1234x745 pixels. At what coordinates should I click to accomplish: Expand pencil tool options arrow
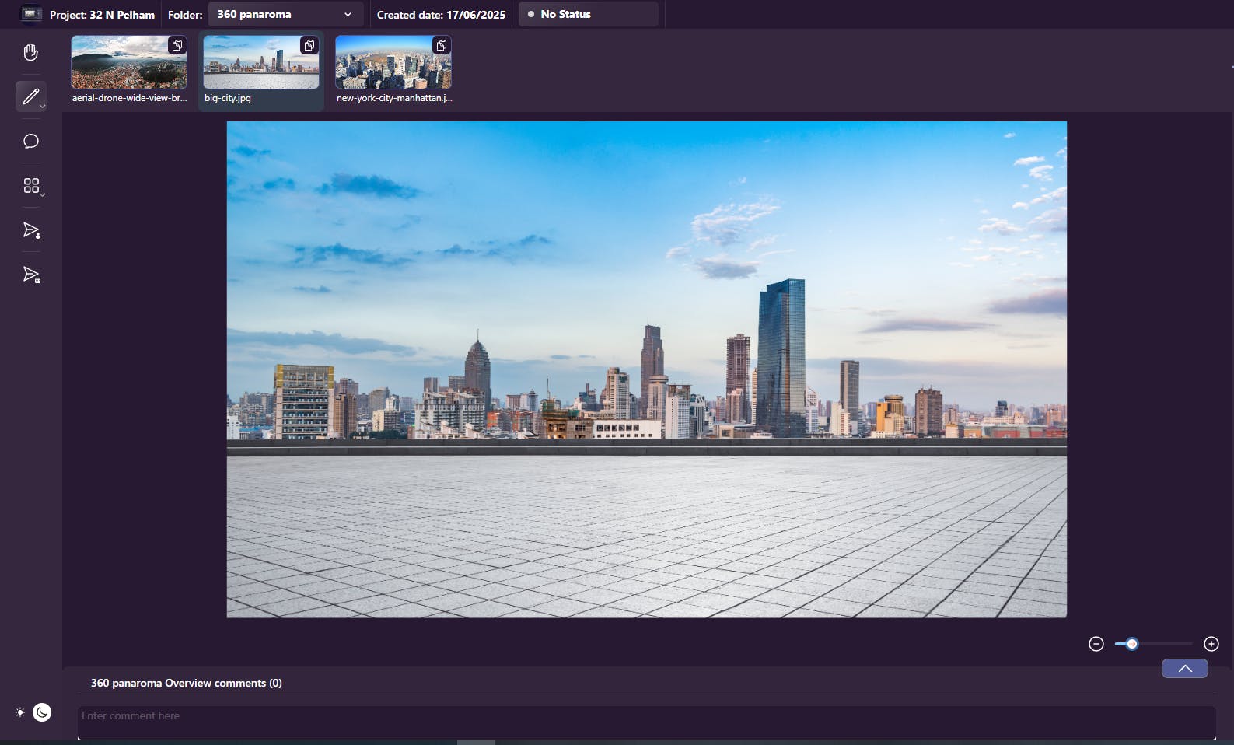click(x=43, y=106)
